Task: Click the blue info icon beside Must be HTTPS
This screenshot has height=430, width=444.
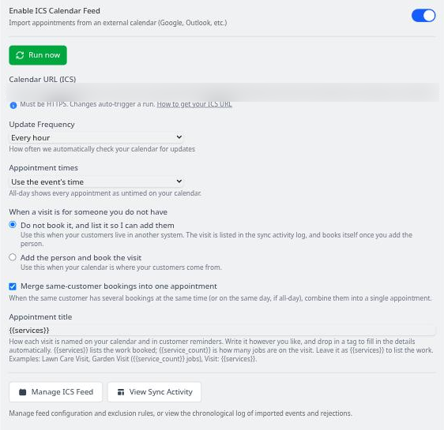Action: tap(13, 105)
